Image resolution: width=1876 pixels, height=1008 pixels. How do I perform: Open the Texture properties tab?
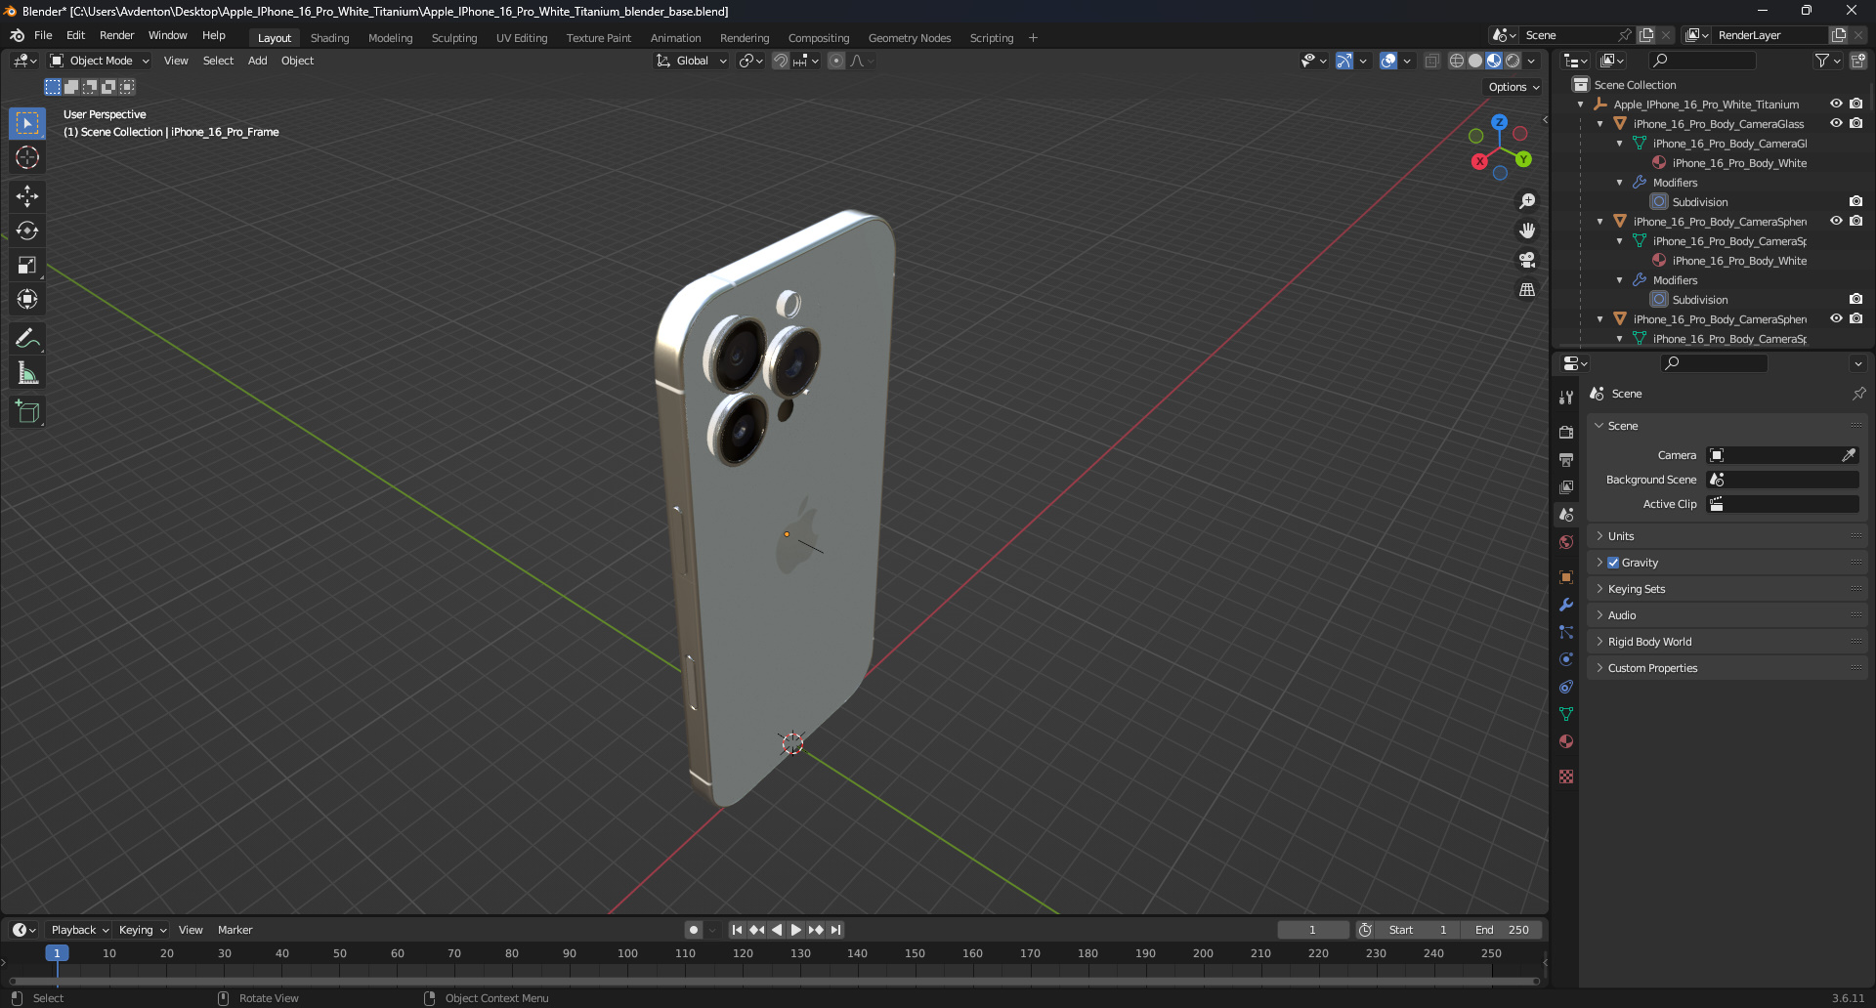1566,777
